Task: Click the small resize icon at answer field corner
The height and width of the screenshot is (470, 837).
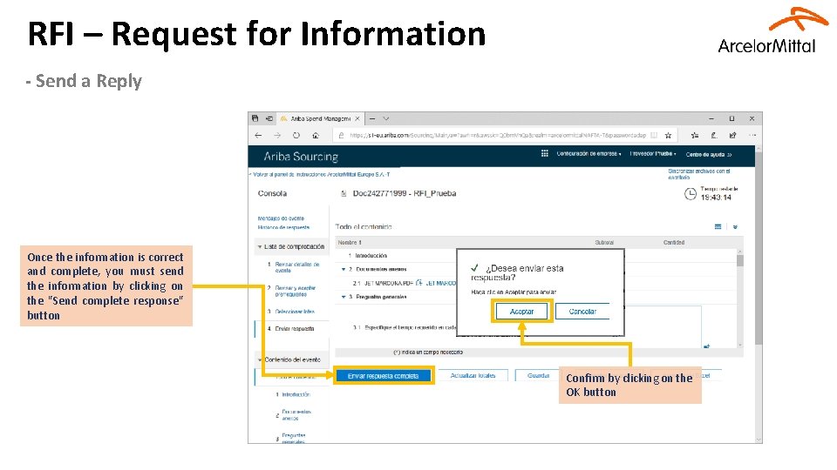Action: 706,346
